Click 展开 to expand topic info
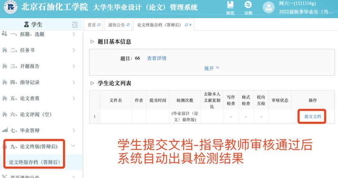338x178 pixels. click(212, 68)
